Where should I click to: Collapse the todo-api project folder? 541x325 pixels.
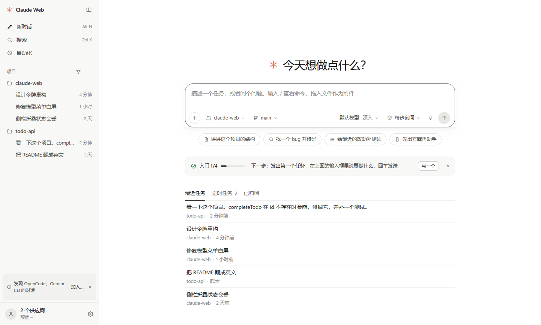coord(49,131)
